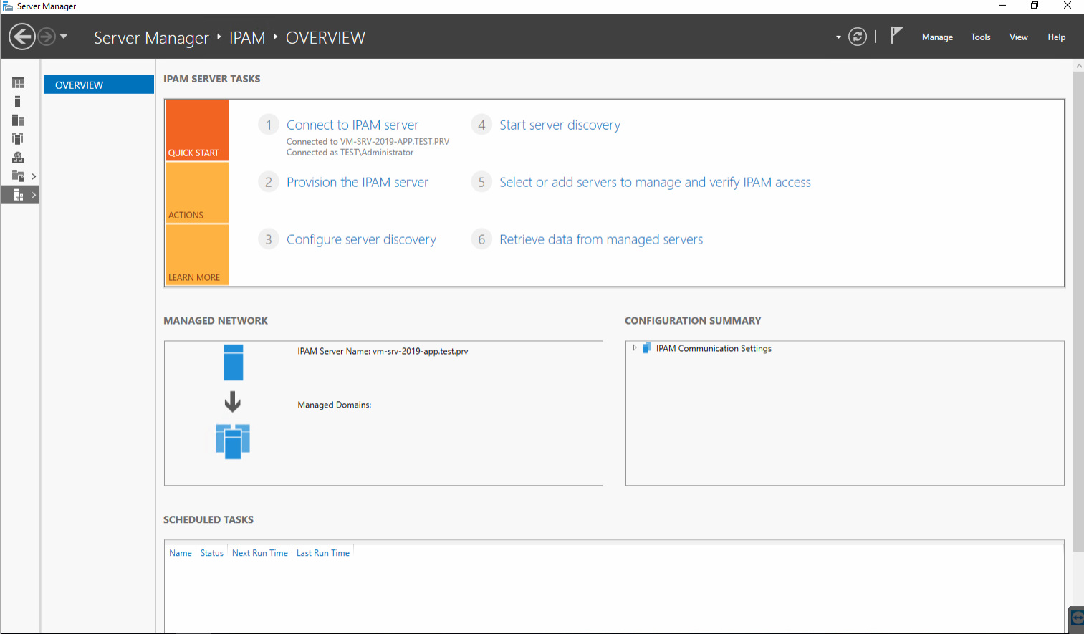
Task: Click the IPAM server icon in Managed Network
Action: coord(234,362)
